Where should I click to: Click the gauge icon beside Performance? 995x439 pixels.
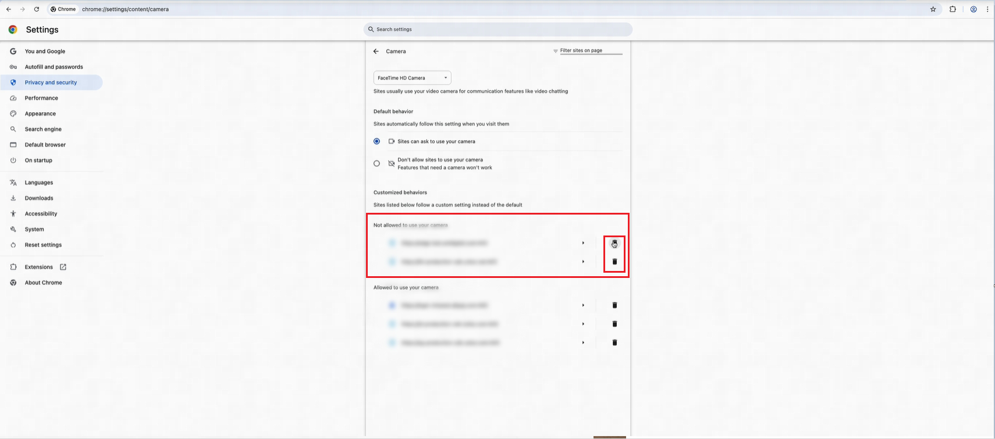point(13,98)
